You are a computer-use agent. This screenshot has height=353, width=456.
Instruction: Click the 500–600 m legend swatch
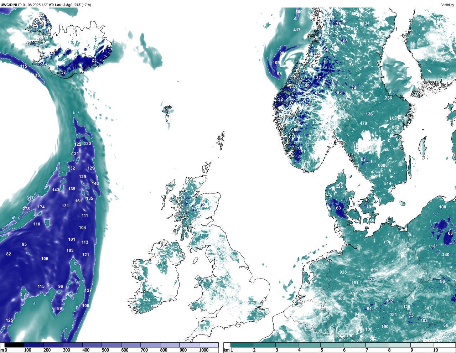pos(111,345)
